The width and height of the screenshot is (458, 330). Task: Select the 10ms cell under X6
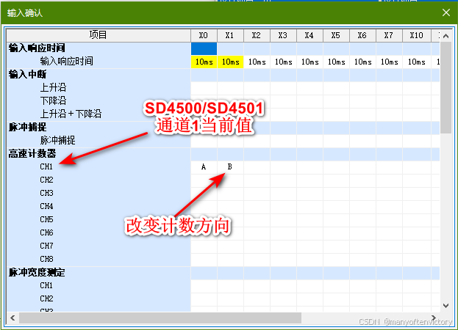(x=362, y=62)
